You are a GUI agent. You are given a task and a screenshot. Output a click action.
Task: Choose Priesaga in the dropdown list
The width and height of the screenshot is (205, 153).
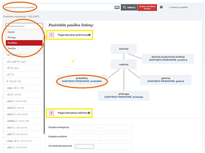coord(12,37)
